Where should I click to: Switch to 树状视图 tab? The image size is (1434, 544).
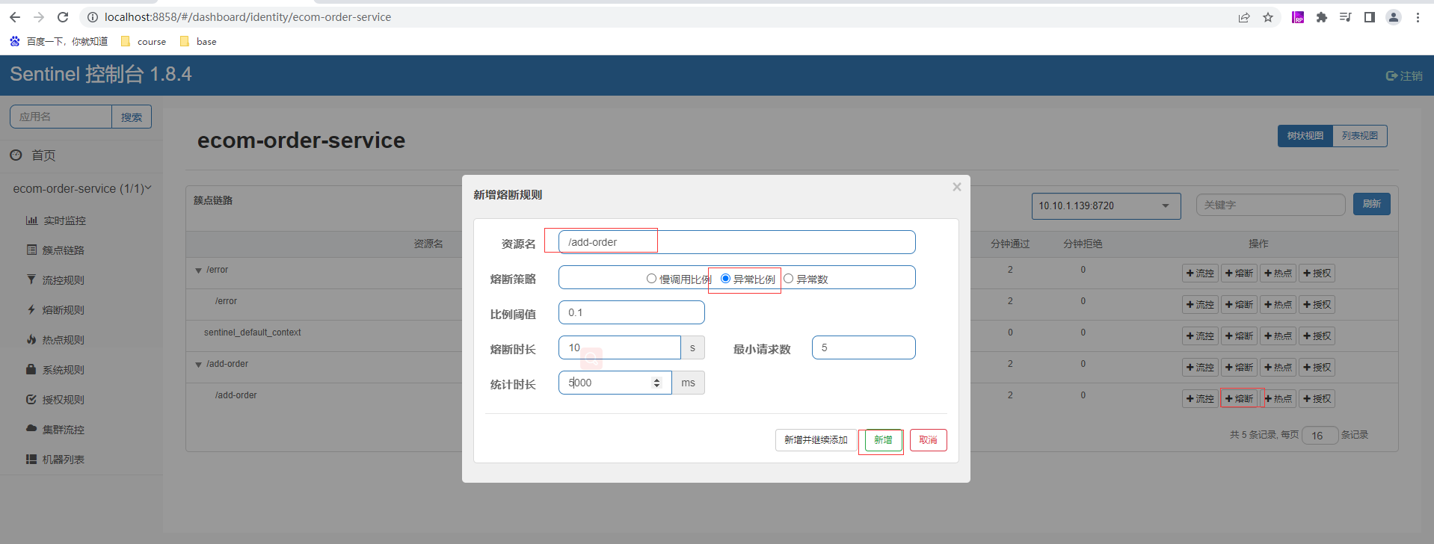[x=1305, y=136]
